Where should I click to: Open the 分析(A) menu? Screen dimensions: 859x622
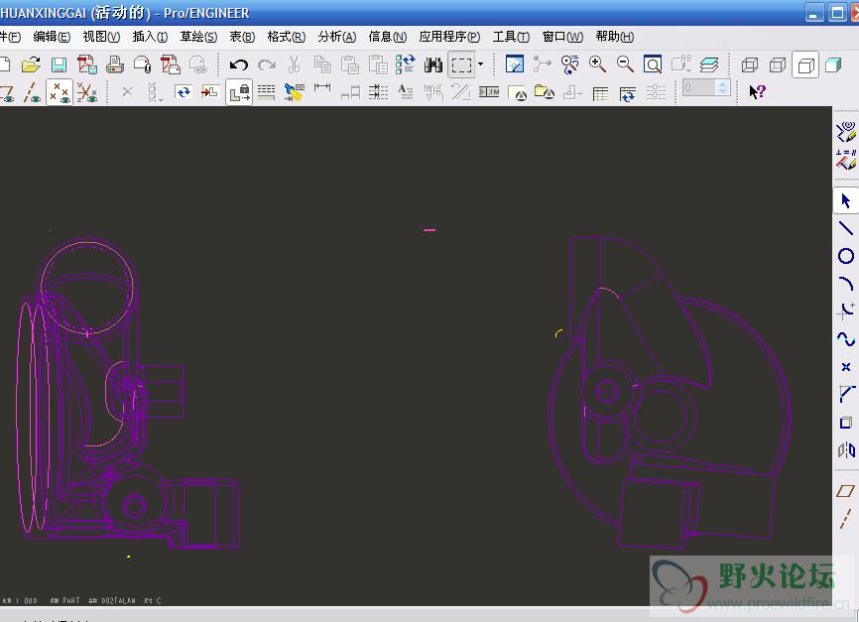tap(336, 37)
